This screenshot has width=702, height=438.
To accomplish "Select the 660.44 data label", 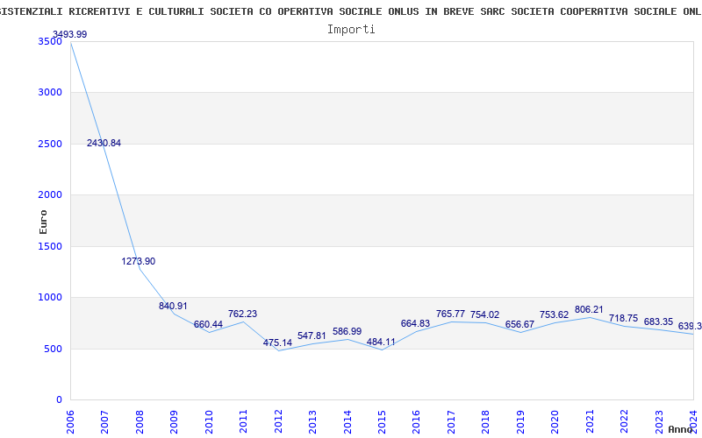I will tap(208, 324).
